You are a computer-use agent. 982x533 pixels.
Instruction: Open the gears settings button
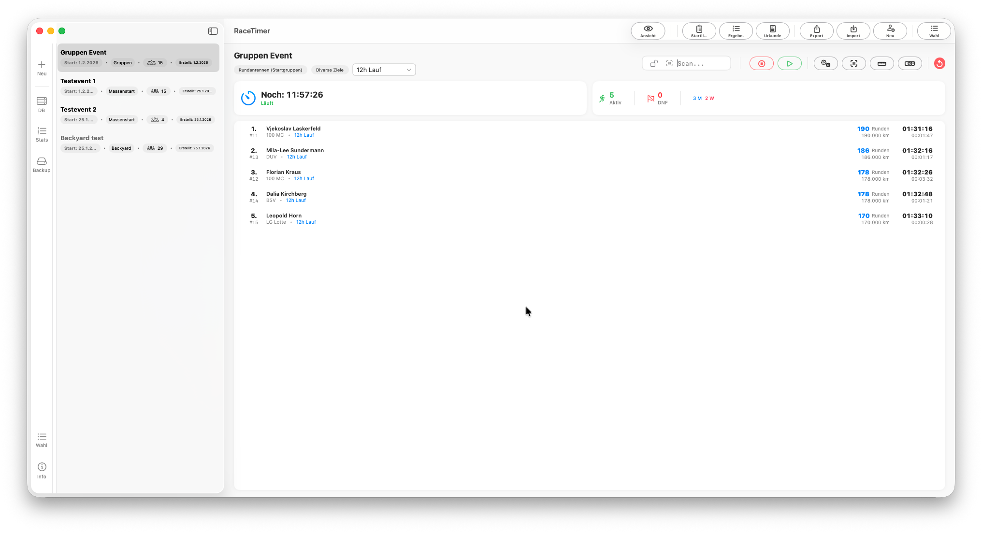click(x=825, y=63)
